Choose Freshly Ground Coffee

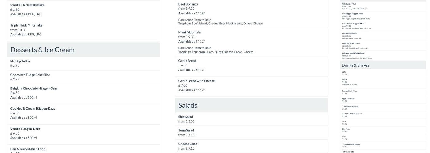351,144
